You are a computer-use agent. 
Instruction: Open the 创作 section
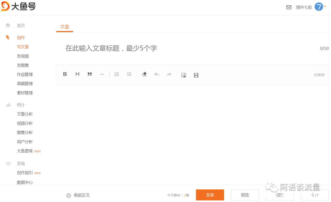(x=21, y=38)
